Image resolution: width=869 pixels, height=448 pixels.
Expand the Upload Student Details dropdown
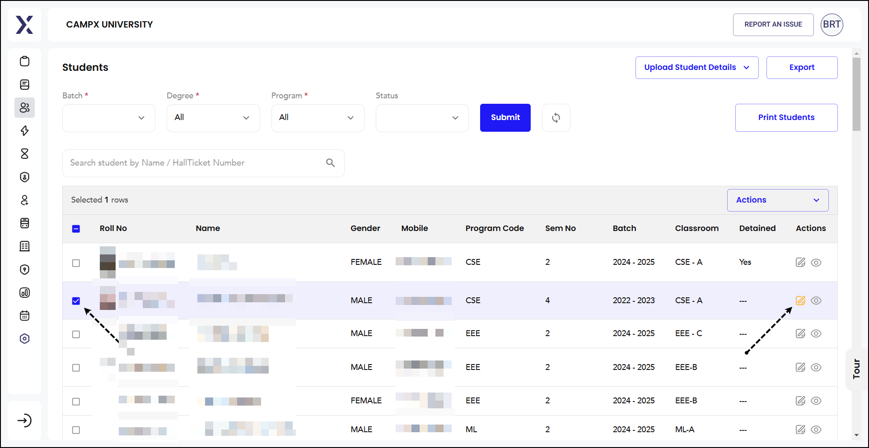pos(697,68)
